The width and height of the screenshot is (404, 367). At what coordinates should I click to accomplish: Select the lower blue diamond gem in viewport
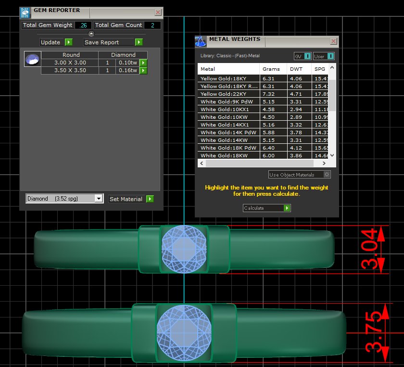[x=184, y=333]
